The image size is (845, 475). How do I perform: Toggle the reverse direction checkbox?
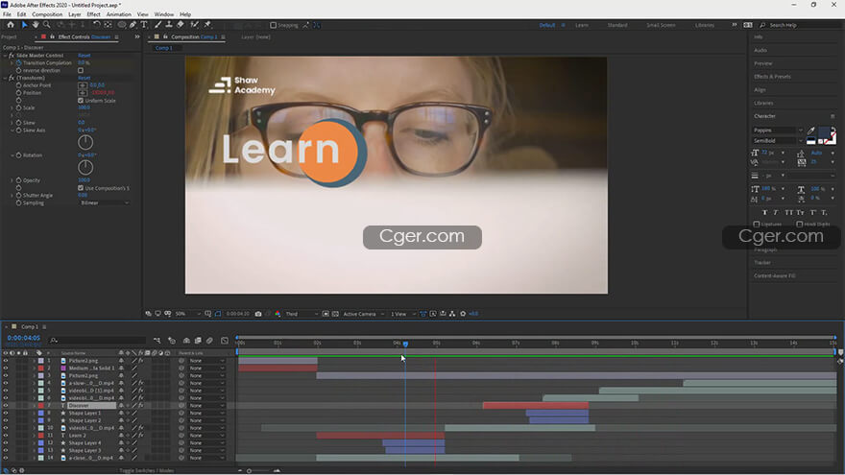tap(81, 71)
